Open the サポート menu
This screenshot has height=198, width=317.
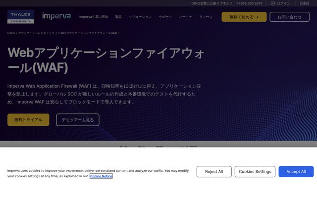pos(165,17)
